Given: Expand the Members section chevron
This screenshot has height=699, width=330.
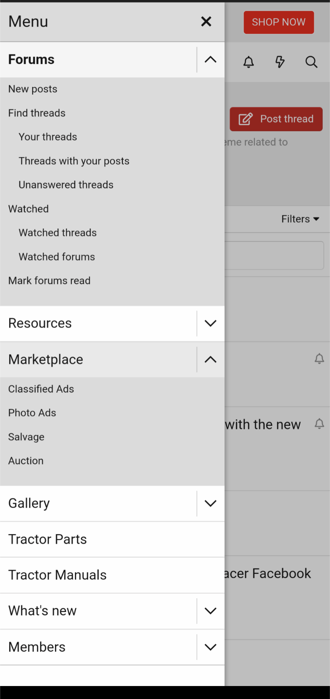Looking at the screenshot, I should pyautogui.click(x=210, y=647).
